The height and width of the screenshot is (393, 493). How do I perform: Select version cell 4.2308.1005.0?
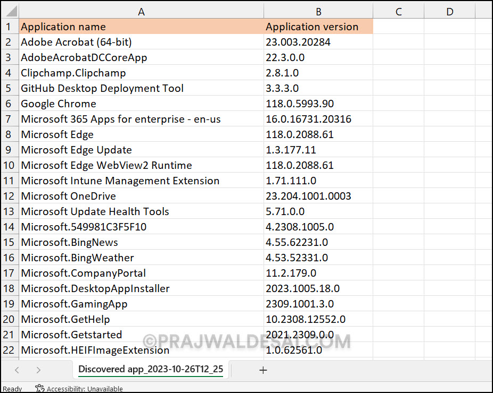pos(318,227)
